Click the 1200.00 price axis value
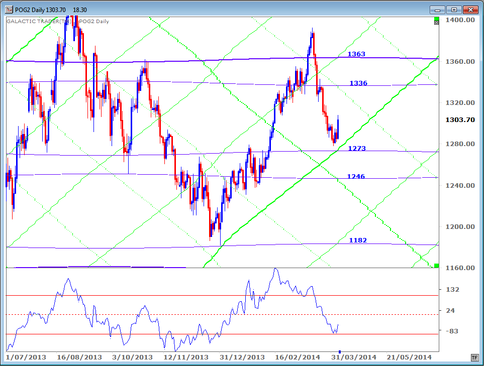The width and height of the screenshot is (484, 366). [x=460, y=226]
